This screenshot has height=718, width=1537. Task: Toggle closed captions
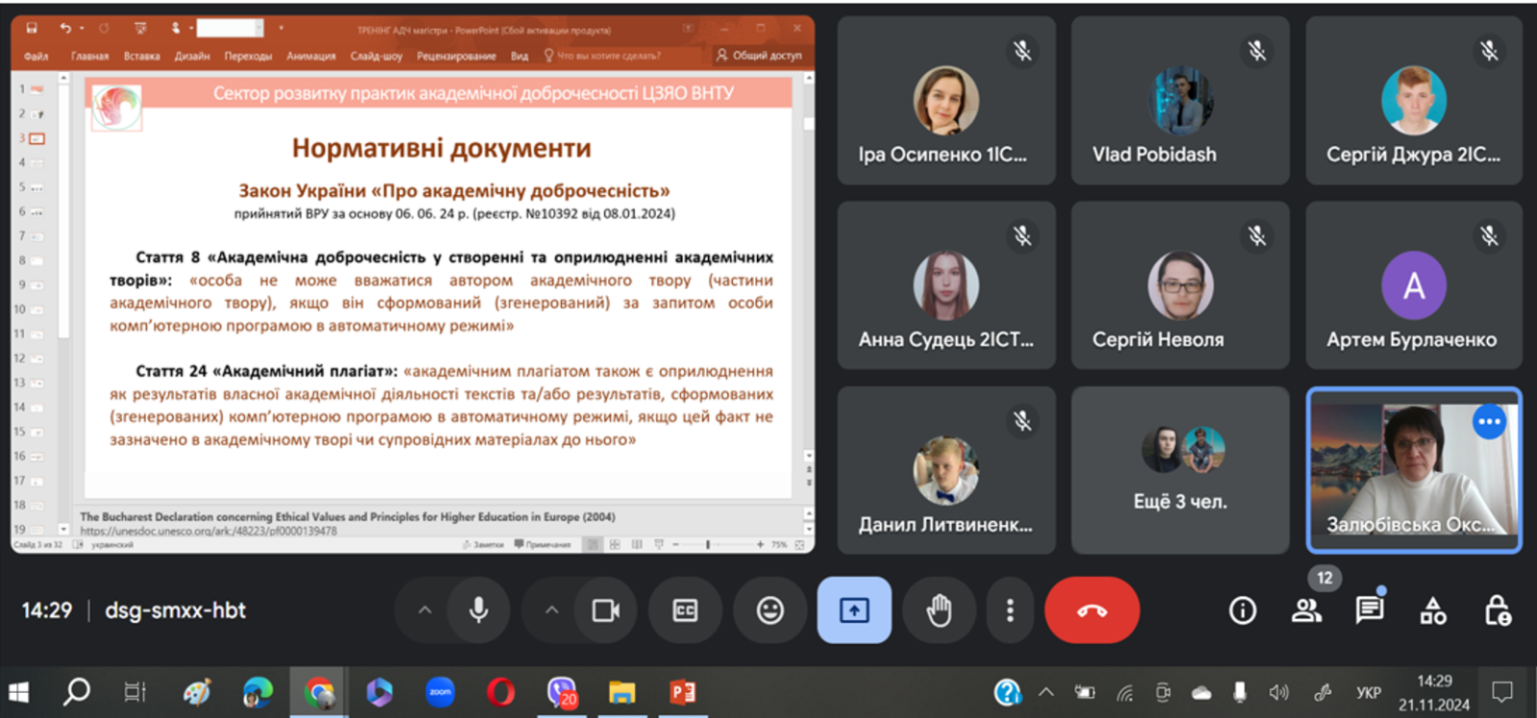coord(685,610)
